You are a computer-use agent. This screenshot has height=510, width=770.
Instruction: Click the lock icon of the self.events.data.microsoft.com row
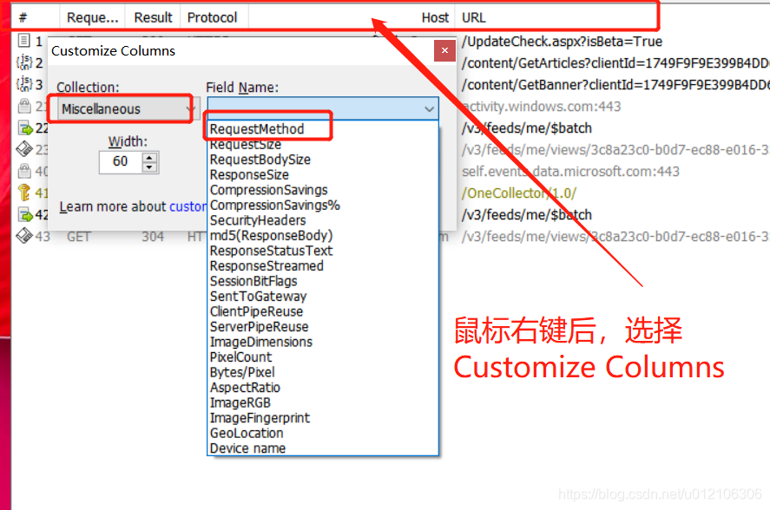pos(24,171)
